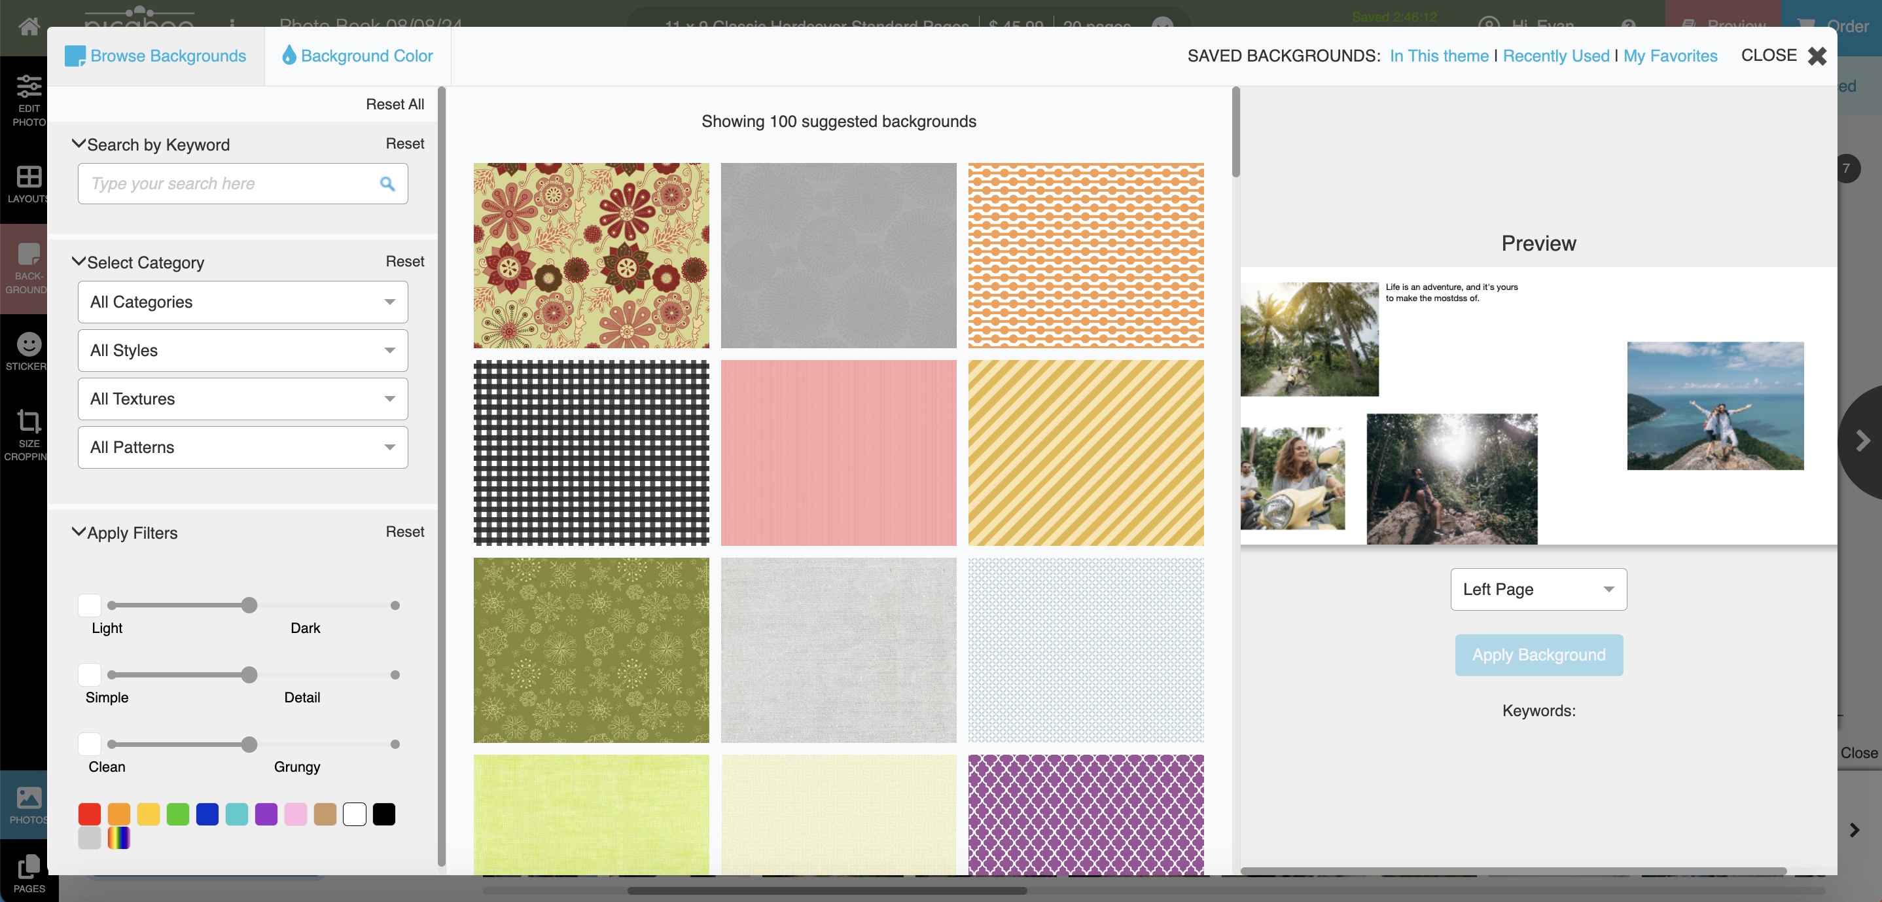Pick the yellow color filter swatch
The width and height of the screenshot is (1882, 902).
(x=149, y=814)
